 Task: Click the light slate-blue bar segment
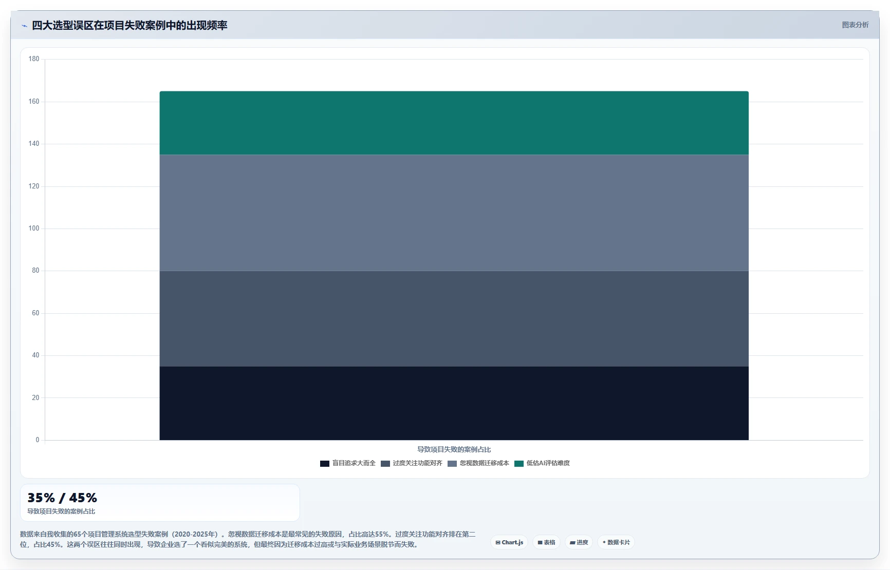tap(454, 213)
